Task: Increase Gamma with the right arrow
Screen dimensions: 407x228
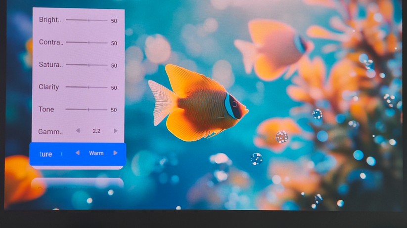Action: pyautogui.click(x=116, y=131)
